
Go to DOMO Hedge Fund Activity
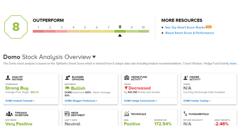[140, 101]
